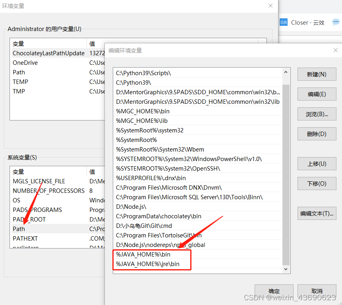
Task: Select the plain %SystemRoot% entry
Action: pos(198,140)
